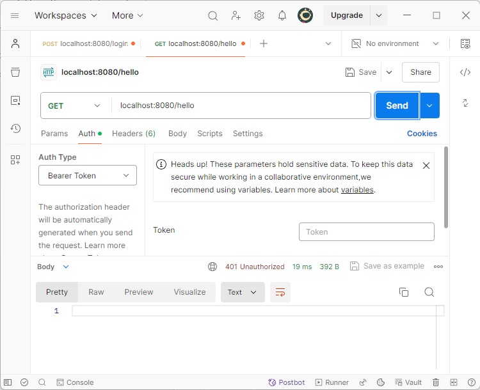Open the Console in the footer
480x390 pixels.
[x=75, y=382]
